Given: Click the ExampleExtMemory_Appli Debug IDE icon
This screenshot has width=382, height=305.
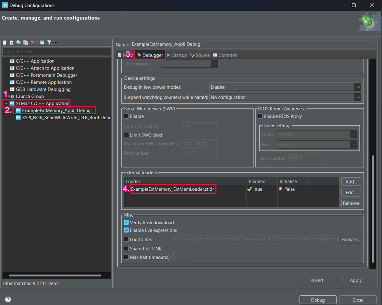Looking at the screenshot, I should (x=18, y=110).
